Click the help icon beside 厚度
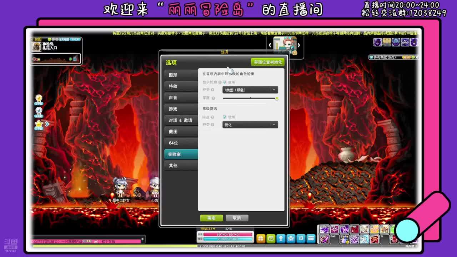This screenshot has width=457, height=257. click(213, 98)
